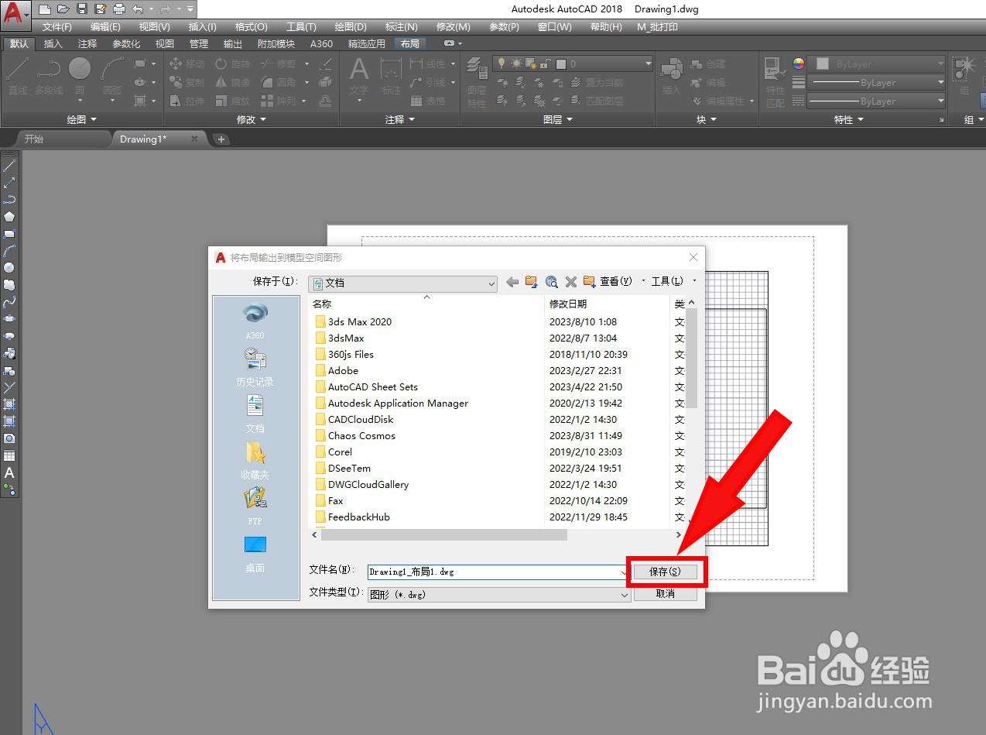The image size is (986, 735).
Task: Select the 文字 (Text) annotation tool
Action: click(359, 77)
